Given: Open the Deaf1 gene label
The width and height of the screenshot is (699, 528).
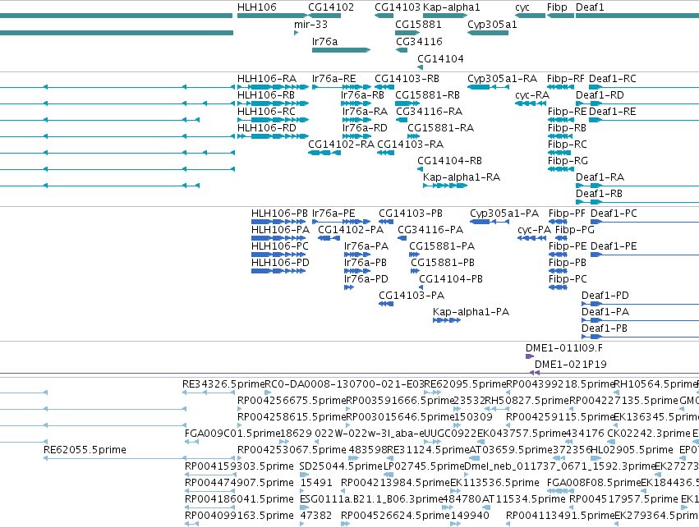Looking at the screenshot, I should (590, 7).
